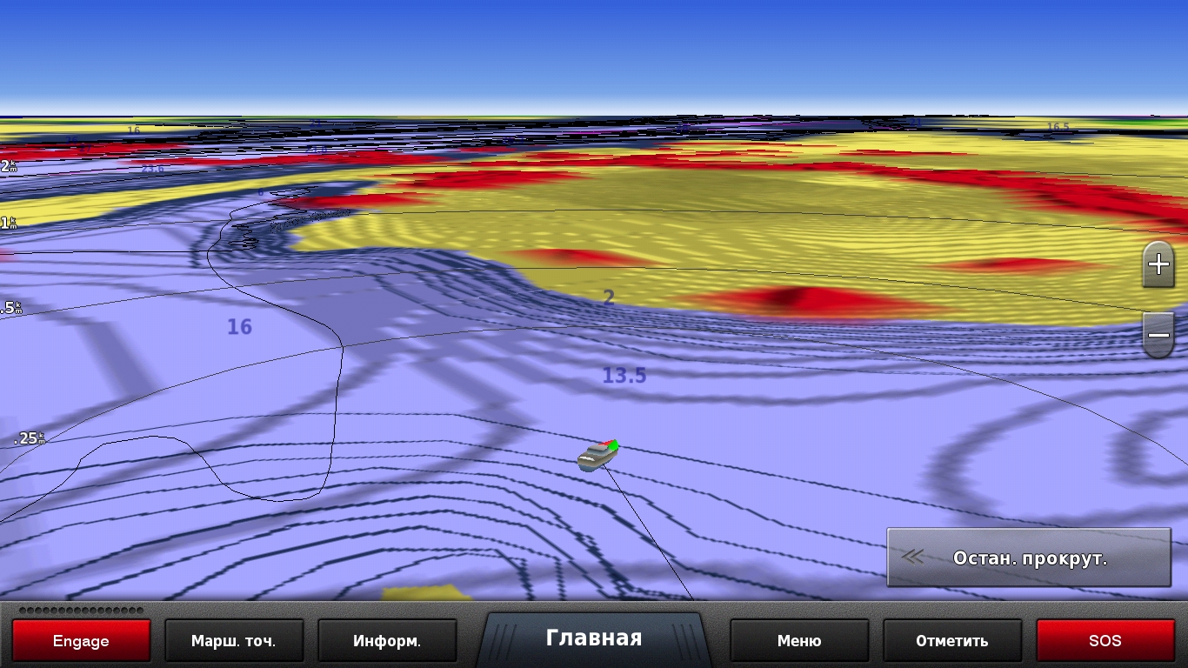Click the 13.5 depth sounding

click(x=624, y=376)
